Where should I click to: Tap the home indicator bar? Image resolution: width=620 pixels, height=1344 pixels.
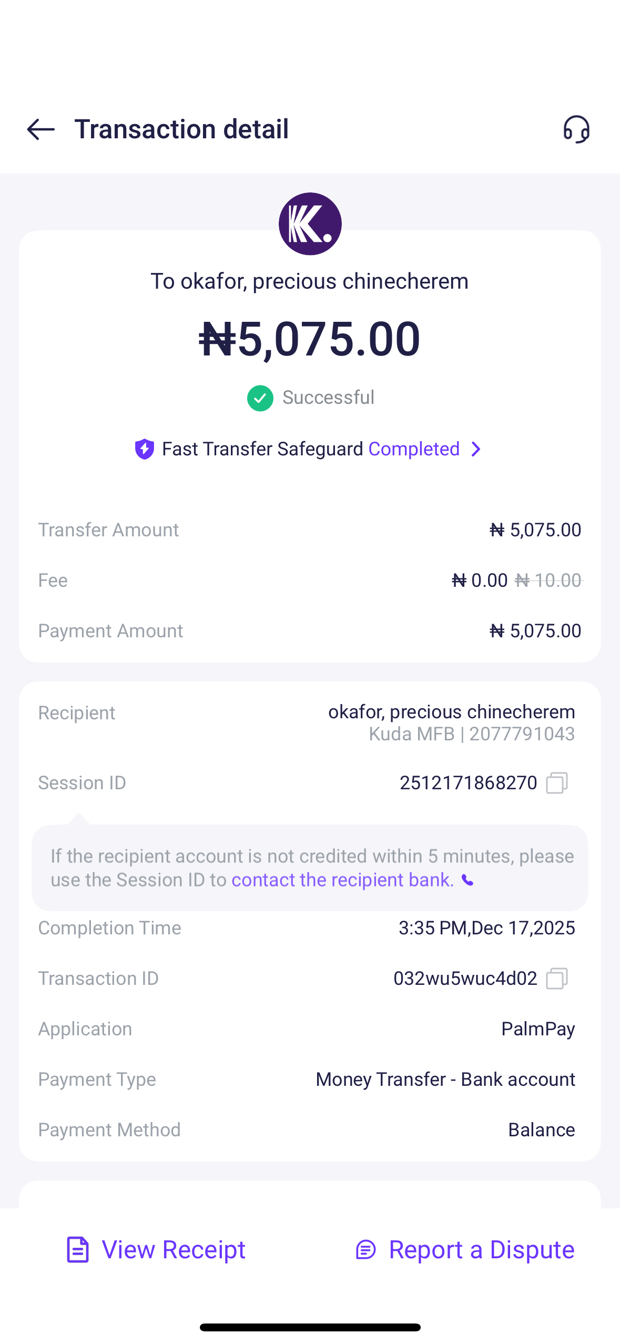pos(310,1327)
